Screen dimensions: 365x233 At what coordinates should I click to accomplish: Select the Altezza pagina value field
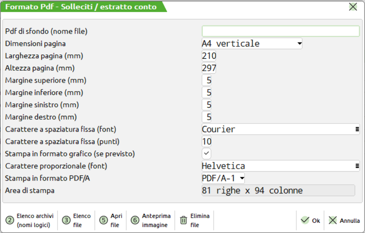coord(209,68)
